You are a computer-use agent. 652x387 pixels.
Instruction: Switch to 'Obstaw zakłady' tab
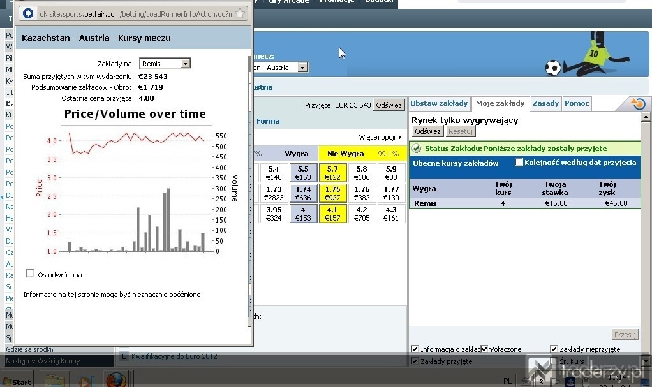tap(439, 103)
